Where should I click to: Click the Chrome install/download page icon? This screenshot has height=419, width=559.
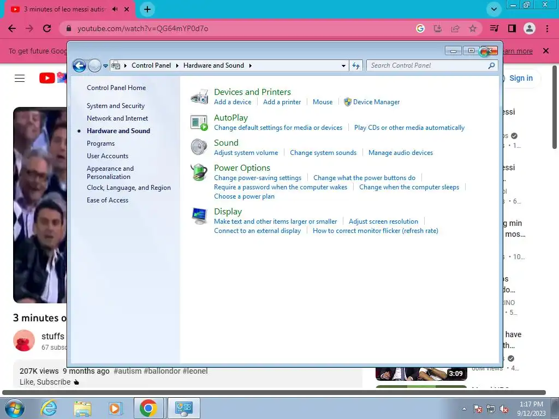click(437, 28)
